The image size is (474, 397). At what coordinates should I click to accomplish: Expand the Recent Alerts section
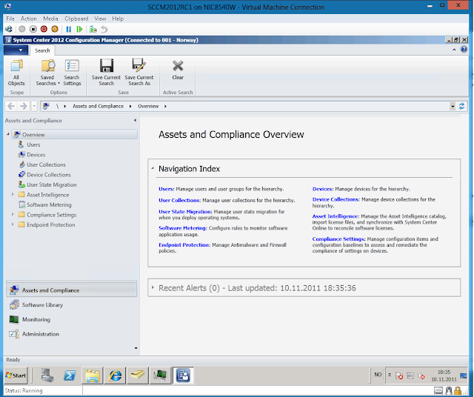153,287
